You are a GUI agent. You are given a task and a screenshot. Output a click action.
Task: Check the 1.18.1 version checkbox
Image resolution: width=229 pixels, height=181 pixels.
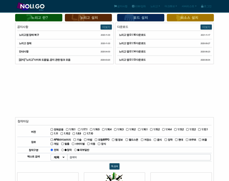click(67, 129)
